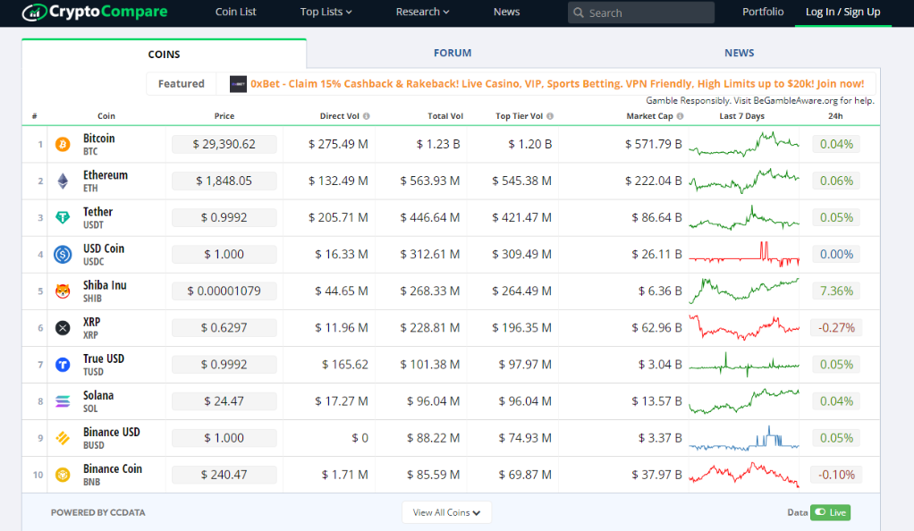
Task: Open Coin List in navigation
Action: [x=235, y=12]
